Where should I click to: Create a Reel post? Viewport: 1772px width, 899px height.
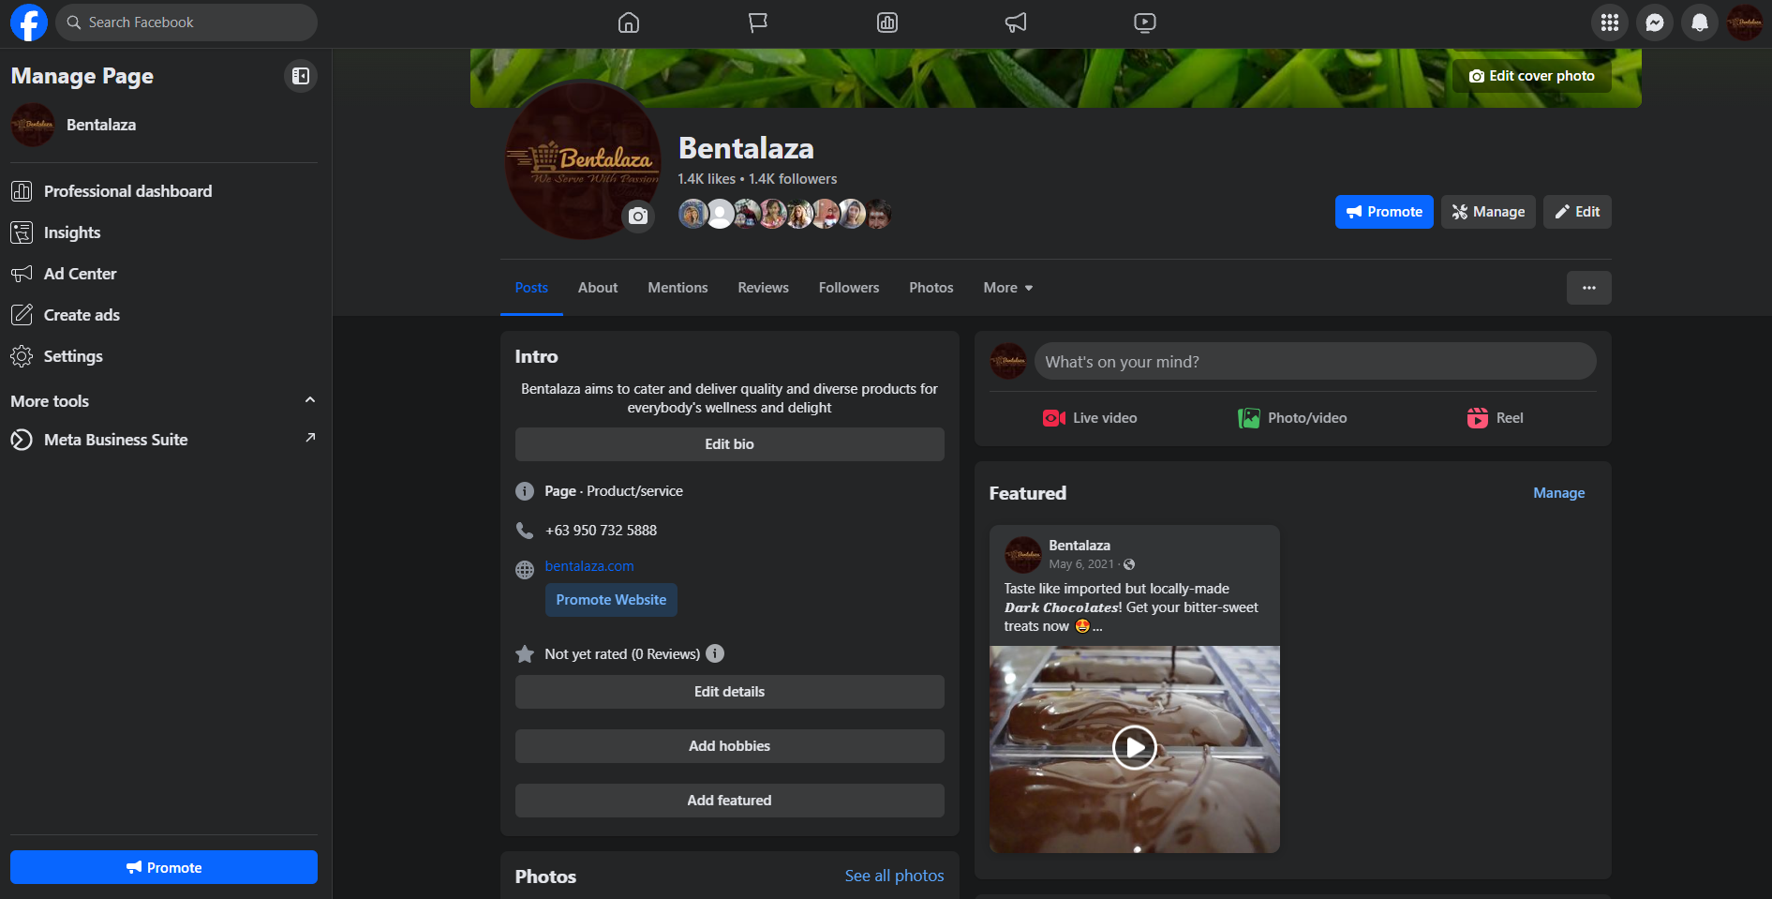click(1496, 418)
